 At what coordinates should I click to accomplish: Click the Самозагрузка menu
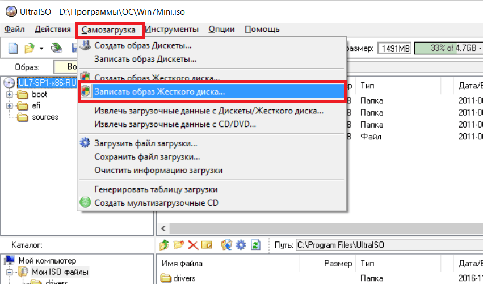(108, 30)
